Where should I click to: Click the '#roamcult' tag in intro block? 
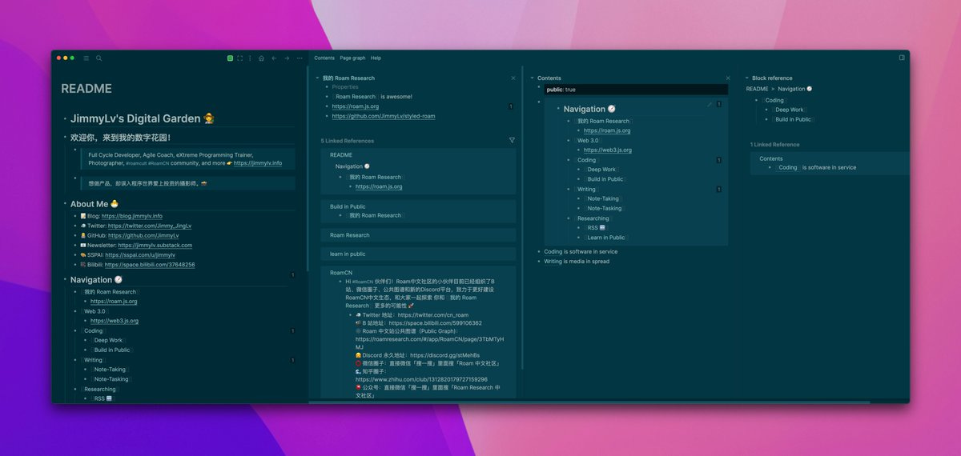(136, 163)
